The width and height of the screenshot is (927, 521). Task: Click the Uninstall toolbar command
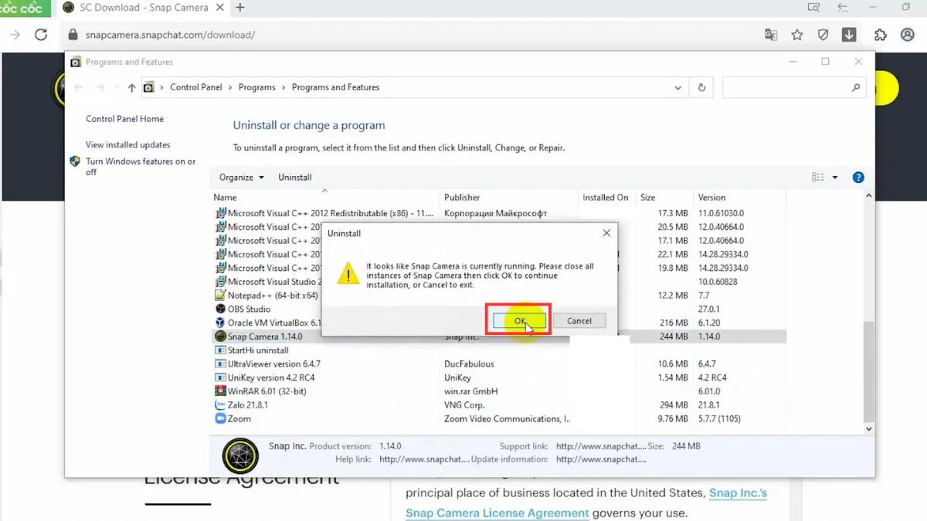tap(294, 178)
